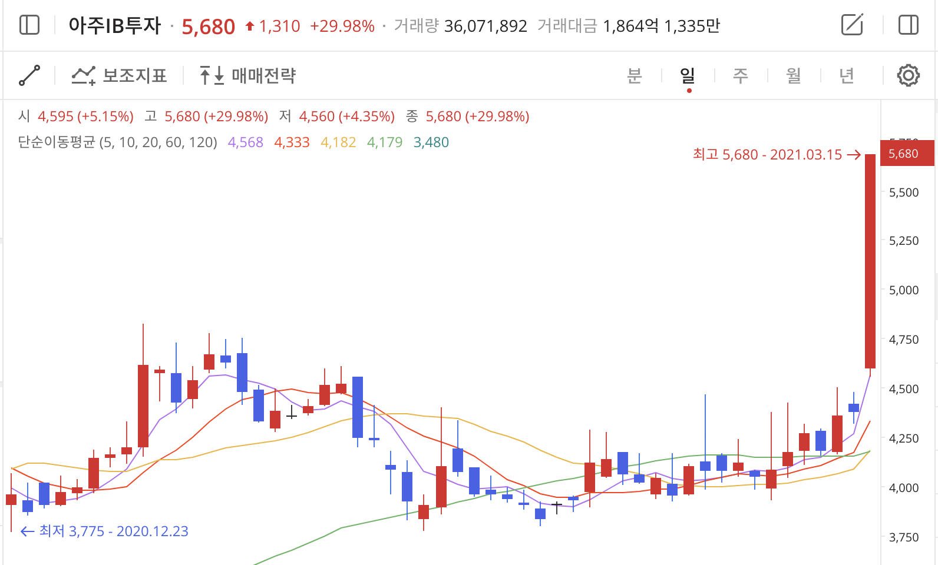The image size is (938, 565).
Task: Click the 5,000 price axis label
Action: (x=904, y=290)
